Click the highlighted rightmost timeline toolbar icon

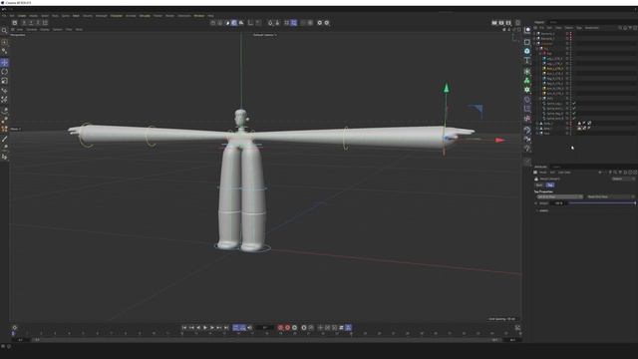348,328
